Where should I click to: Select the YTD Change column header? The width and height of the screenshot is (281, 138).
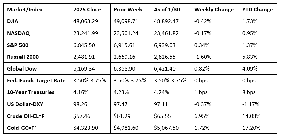(x=257, y=9)
